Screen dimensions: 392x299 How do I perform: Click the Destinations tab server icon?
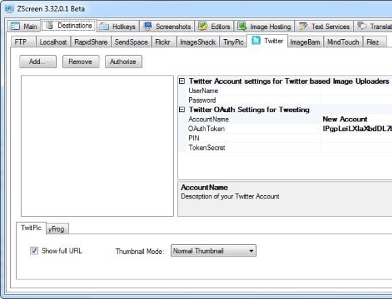[50, 25]
